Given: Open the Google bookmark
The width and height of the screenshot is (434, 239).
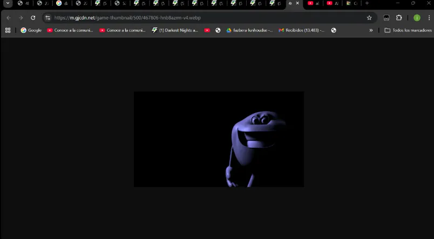Looking at the screenshot, I should [x=31, y=30].
